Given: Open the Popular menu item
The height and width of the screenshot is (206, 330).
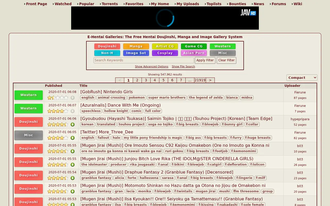Looking at the screenshot, I should tap(87, 4).
